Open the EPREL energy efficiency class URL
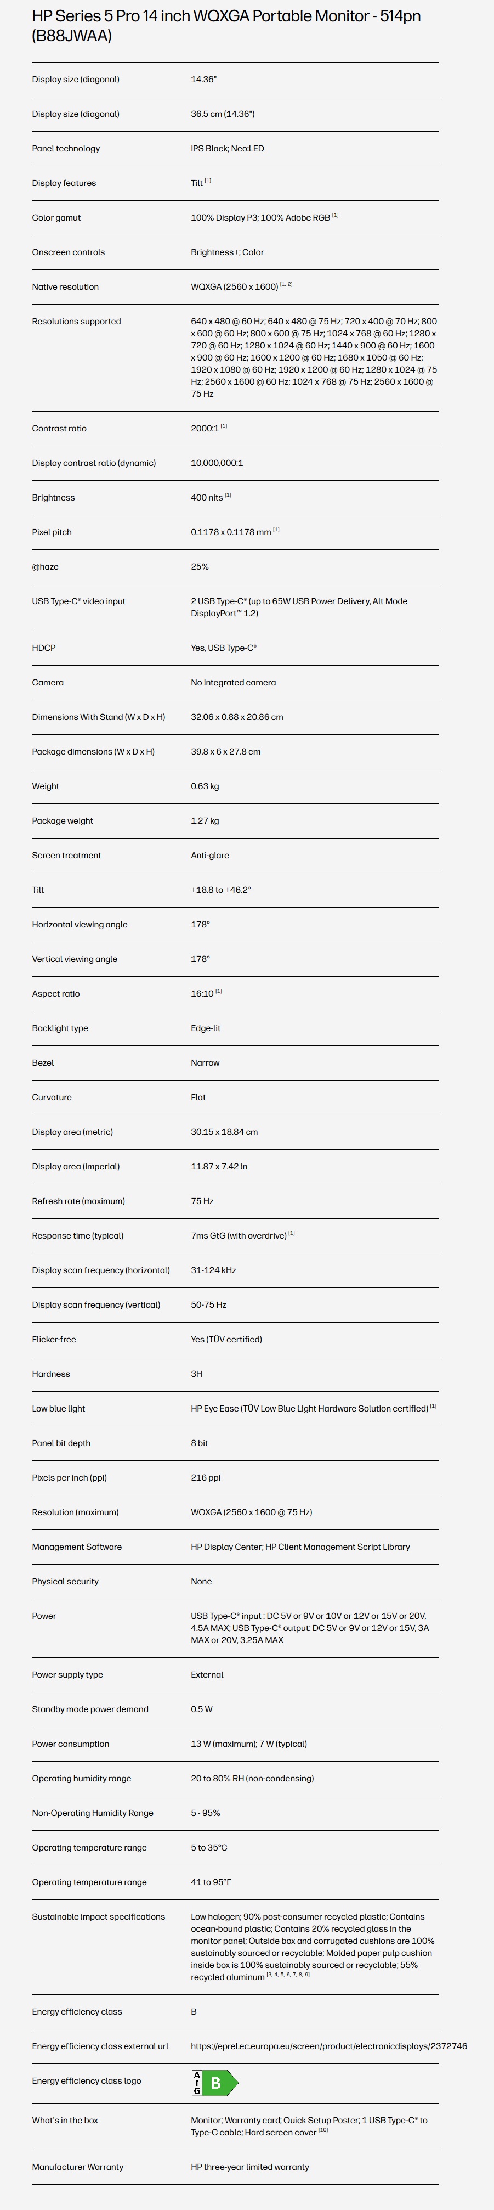The image size is (494, 2210). (x=328, y=2046)
